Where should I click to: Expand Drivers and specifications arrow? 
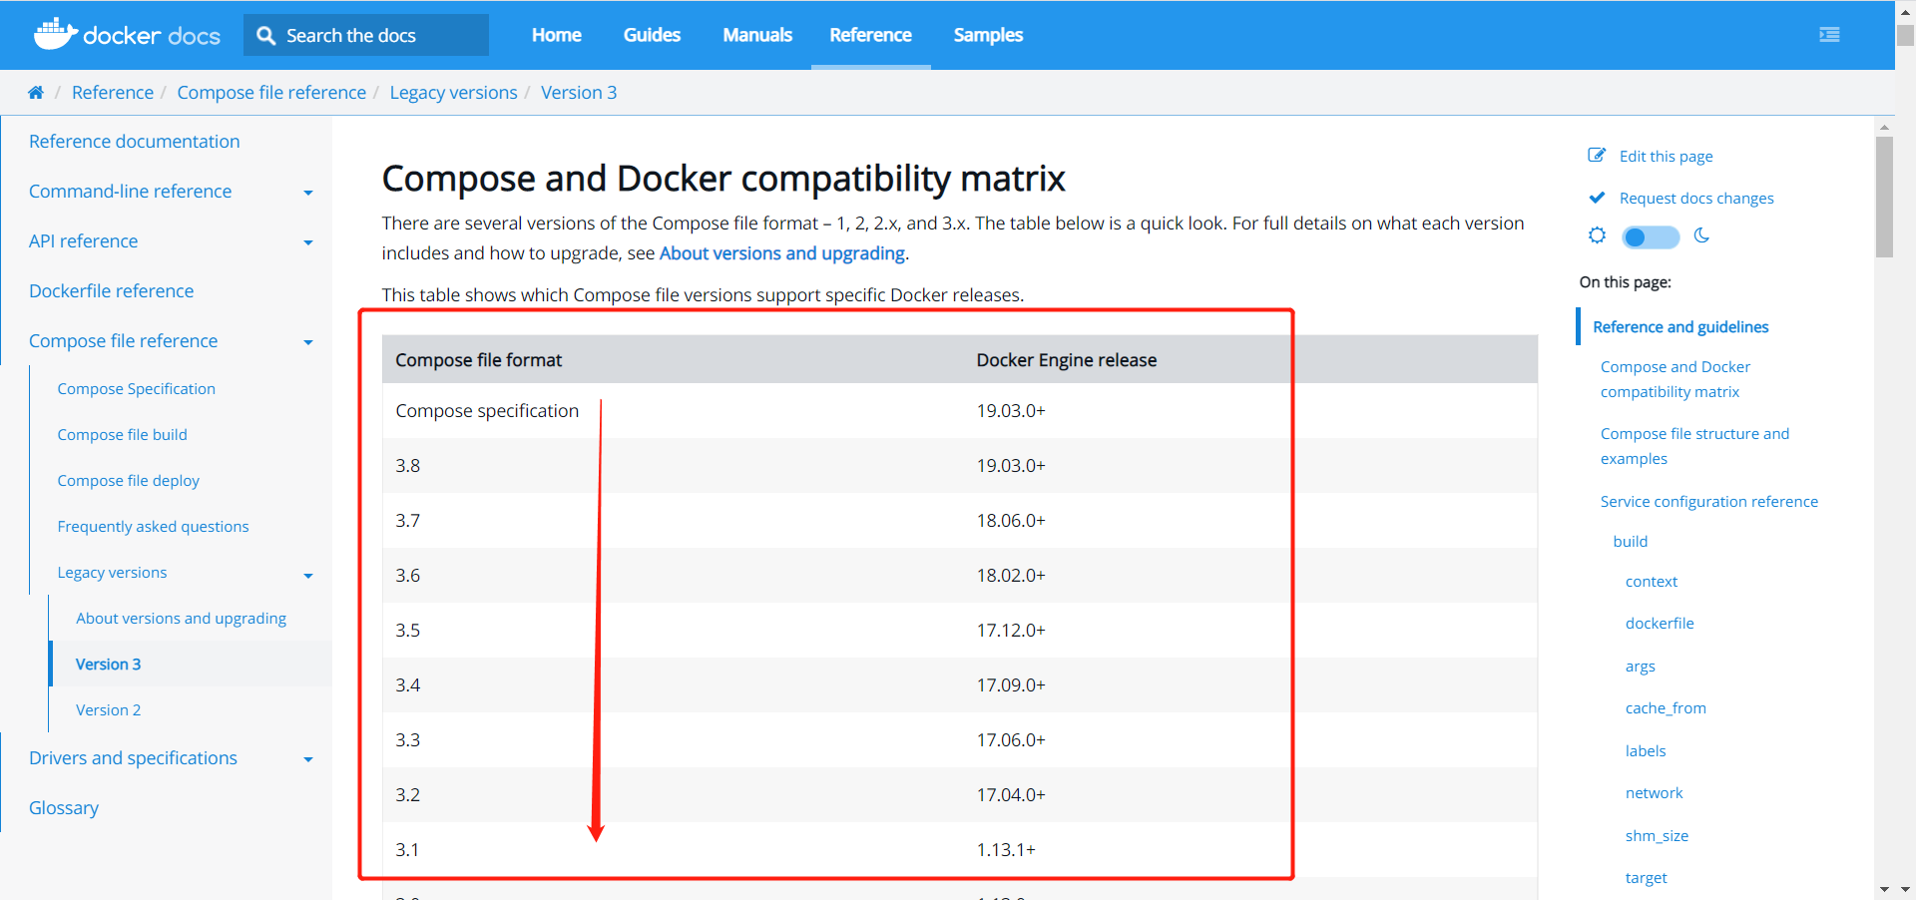(x=308, y=759)
